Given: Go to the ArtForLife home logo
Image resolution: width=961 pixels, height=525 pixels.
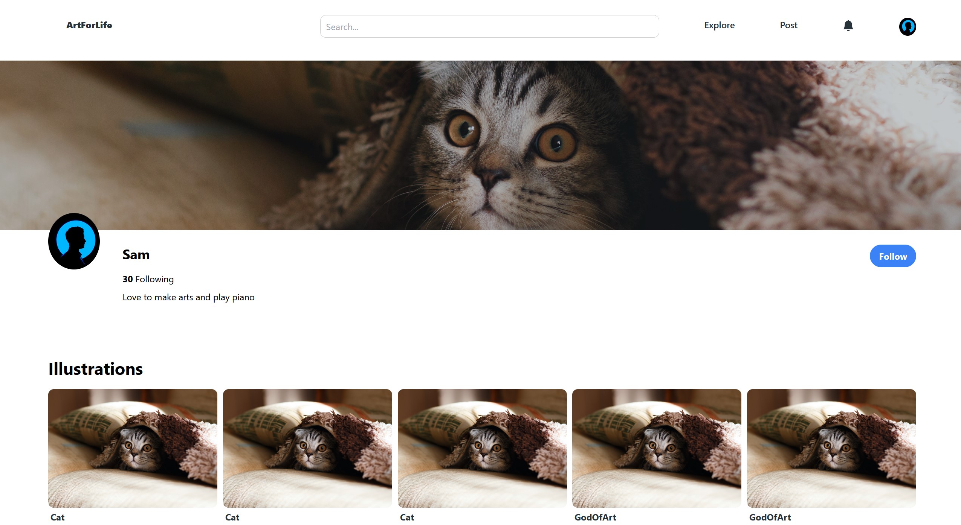Looking at the screenshot, I should 89,25.
